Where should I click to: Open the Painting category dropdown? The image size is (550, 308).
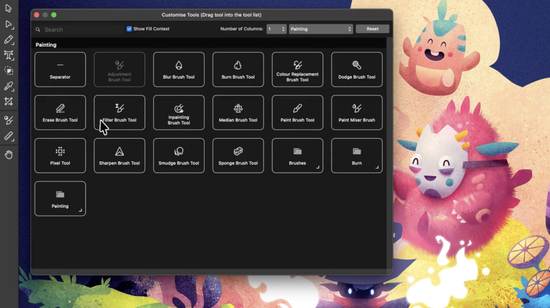(320, 29)
